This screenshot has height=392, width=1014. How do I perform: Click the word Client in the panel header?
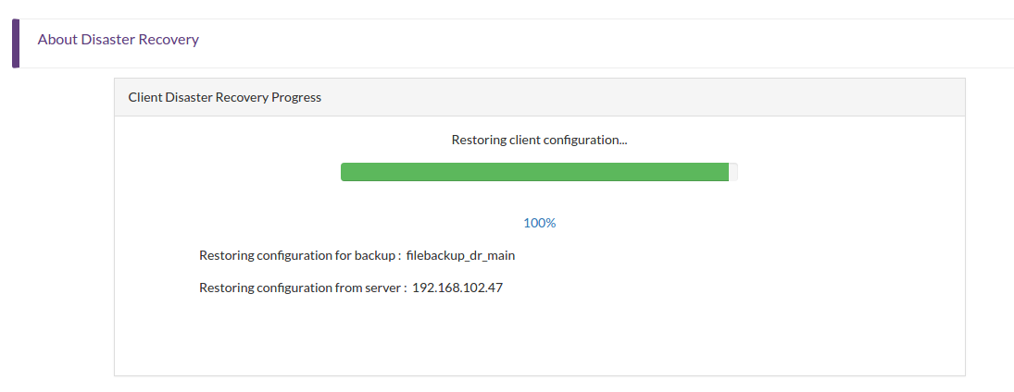tap(145, 97)
